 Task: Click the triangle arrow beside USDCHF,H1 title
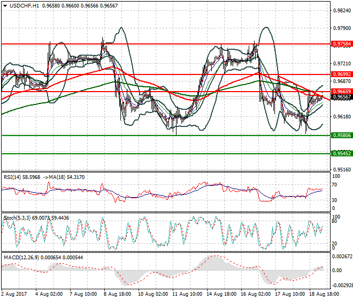pyautogui.click(x=5, y=5)
